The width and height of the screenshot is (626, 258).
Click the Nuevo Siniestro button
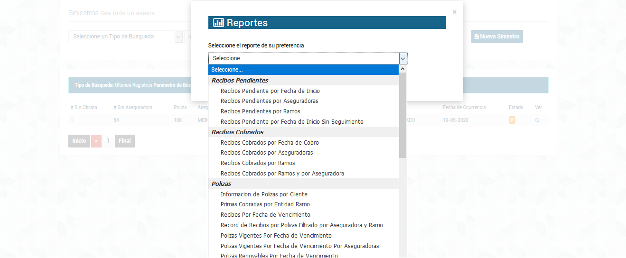[x=496, y=37]
